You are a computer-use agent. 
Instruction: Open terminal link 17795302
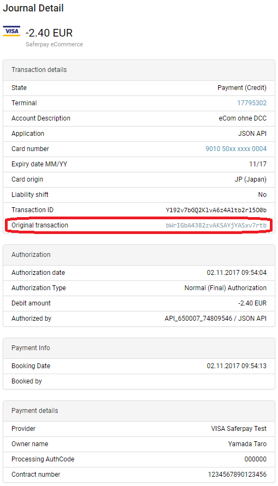tap(252, 103)
